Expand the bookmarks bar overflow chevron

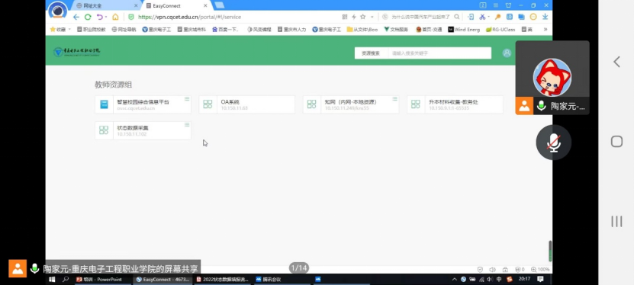545,30
